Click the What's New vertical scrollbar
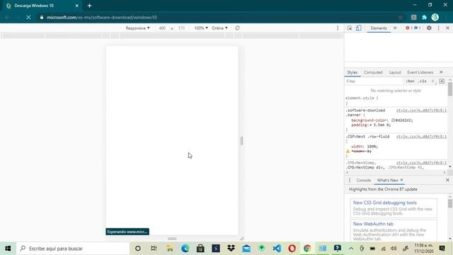The width and height of the screenshot is (453, 255). coord(450,203)
